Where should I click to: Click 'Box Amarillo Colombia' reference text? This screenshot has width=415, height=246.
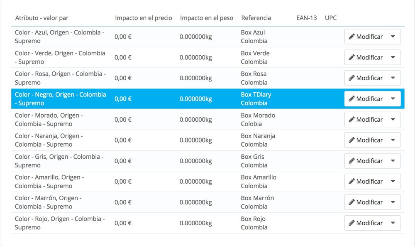point(259,181)
